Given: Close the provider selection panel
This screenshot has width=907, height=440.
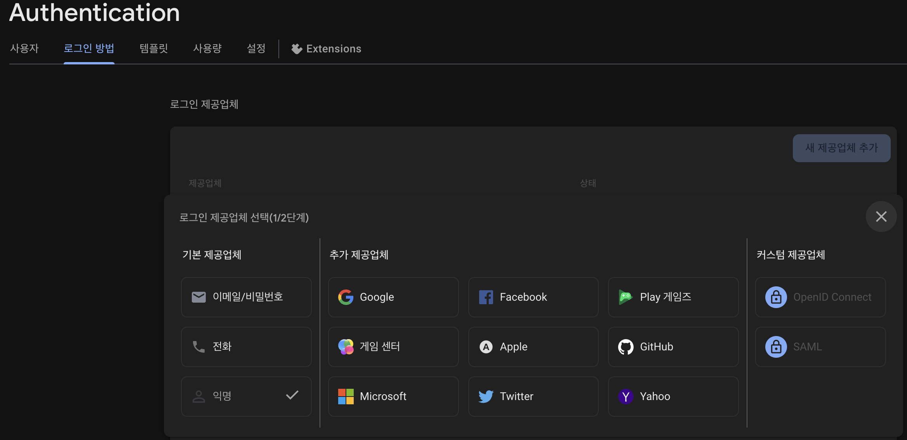Looking at the screenshot, I should point(881,217).
